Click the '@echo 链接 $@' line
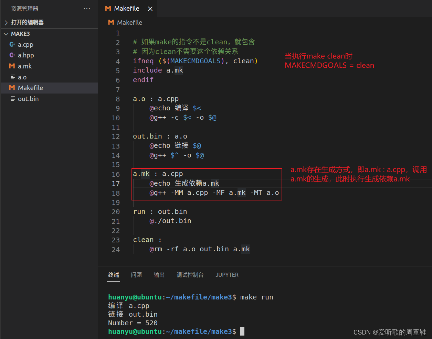The height and width of the screenshot is (339, 432). (176, 146)
